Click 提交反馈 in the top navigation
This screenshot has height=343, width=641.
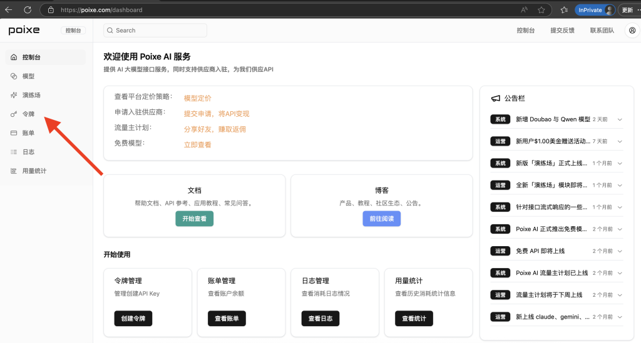point(562,30)
